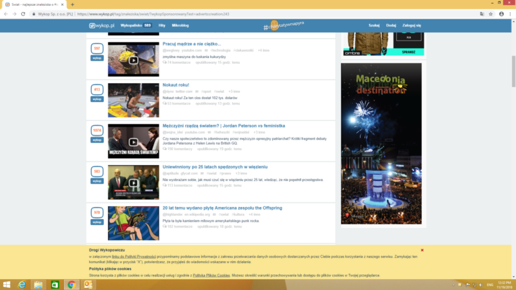Open a new browser tab with plus
The height and width of the screenshot is (290, 516).
tap(72, 5)
